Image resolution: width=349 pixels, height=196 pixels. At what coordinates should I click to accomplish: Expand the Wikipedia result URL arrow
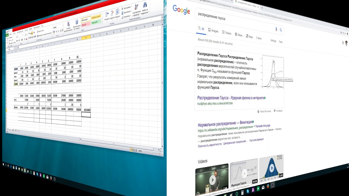click(x=254, y=126)
